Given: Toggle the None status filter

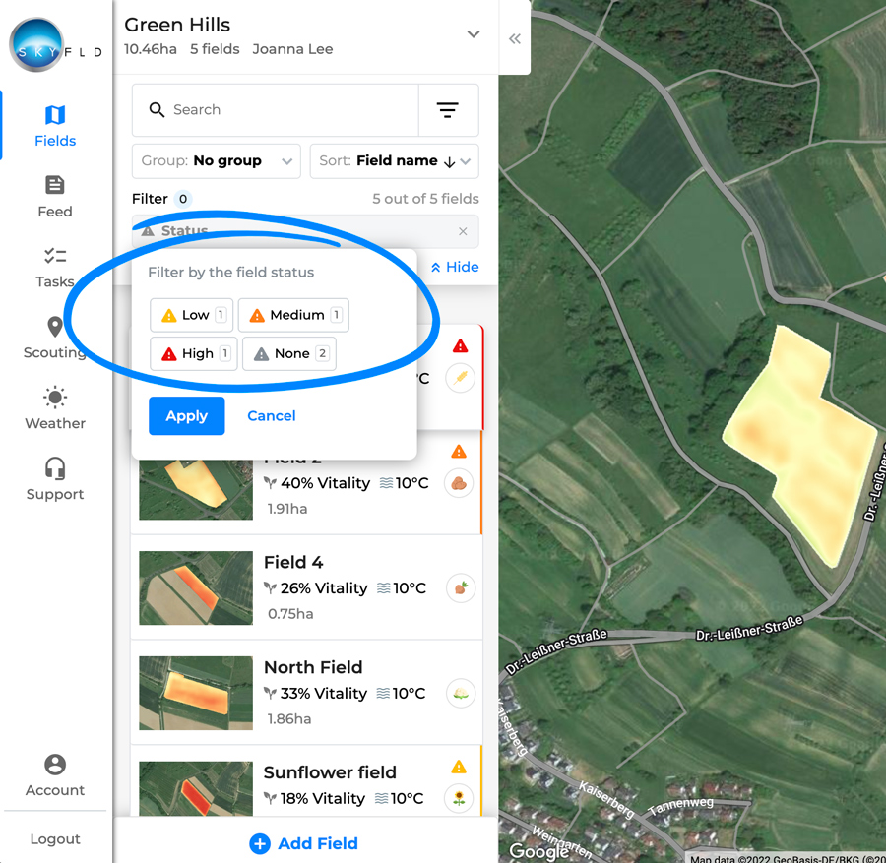Looking at the screenshot, I should pos(289,353).
